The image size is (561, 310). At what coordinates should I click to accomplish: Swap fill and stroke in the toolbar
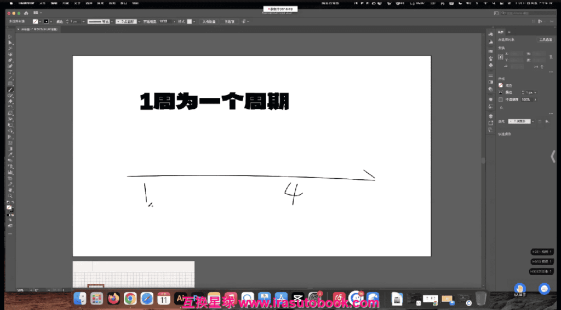(13, 202)
